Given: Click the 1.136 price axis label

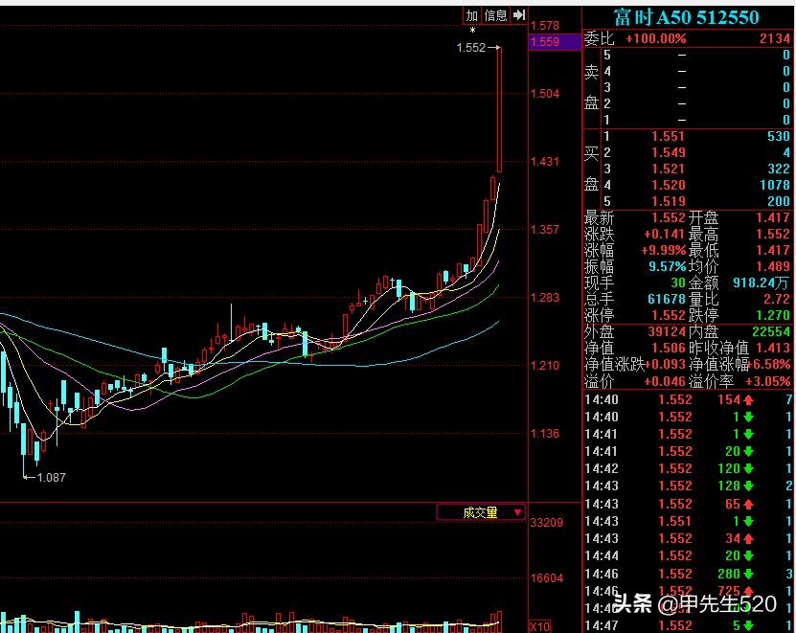Looking at the screenshot, I should coord(544,434).
